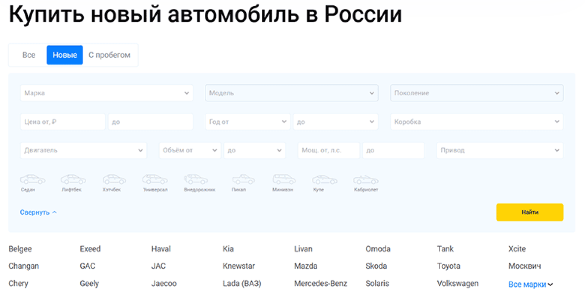Switch to the Все tab
585x301 pixels.
click(x=29, y=55)
